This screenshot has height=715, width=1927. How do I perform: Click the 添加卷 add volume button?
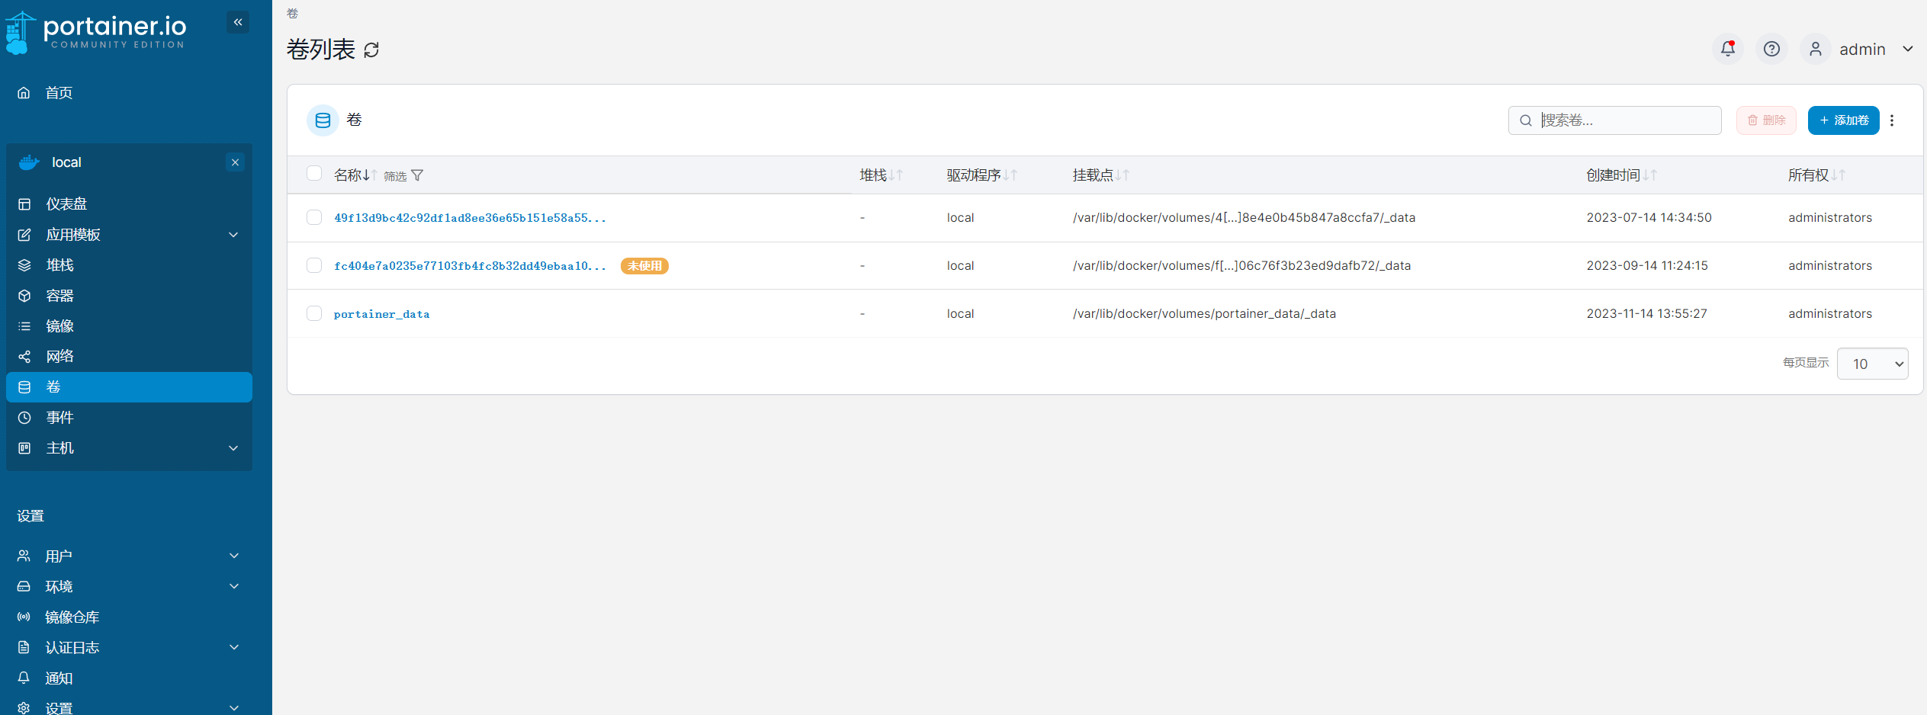pyautogui.click(x=1844, y=120)
